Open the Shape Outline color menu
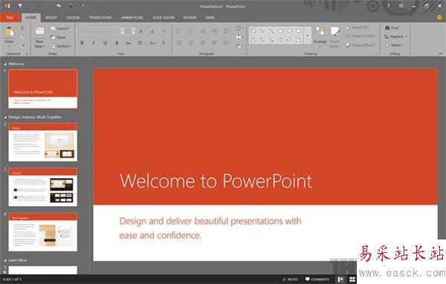Image resolution: width=446 pixels, height=284 pixels. coord(361,36)
